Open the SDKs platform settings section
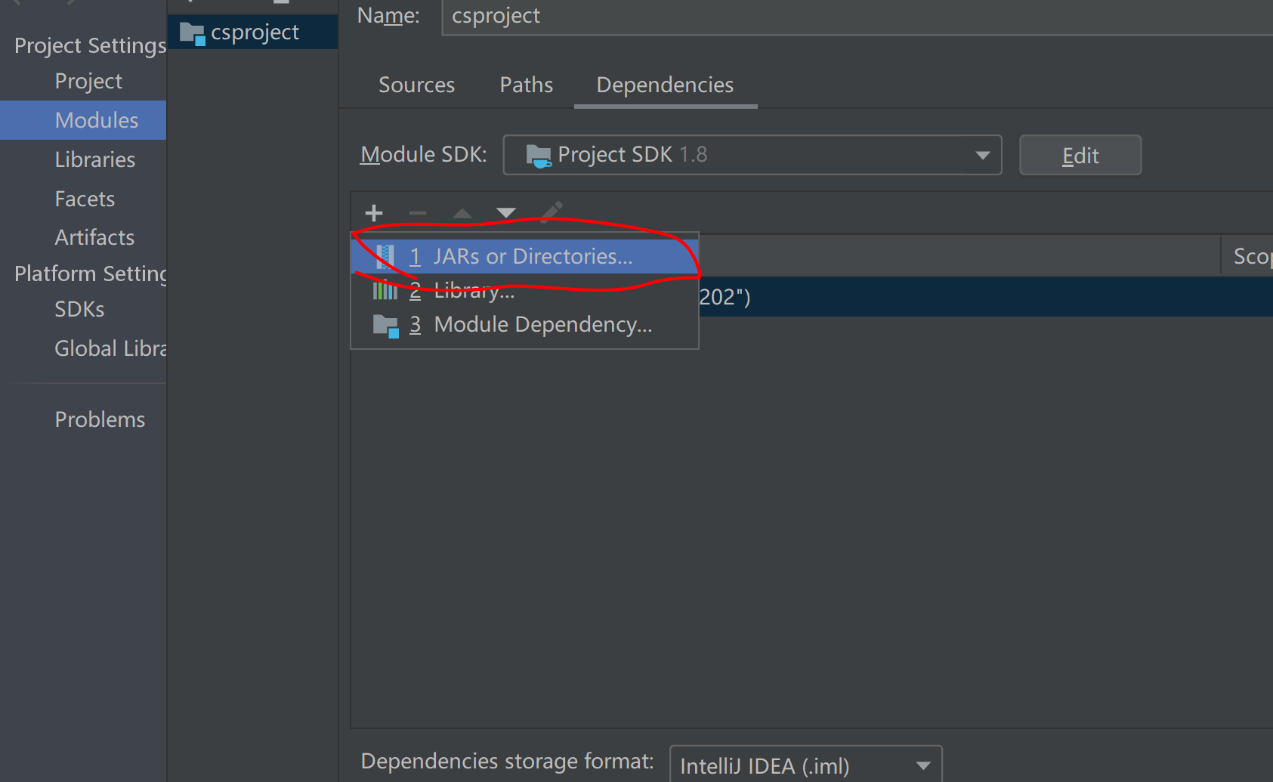Viewport: 1273px width, 782px height. click(79, 309)
